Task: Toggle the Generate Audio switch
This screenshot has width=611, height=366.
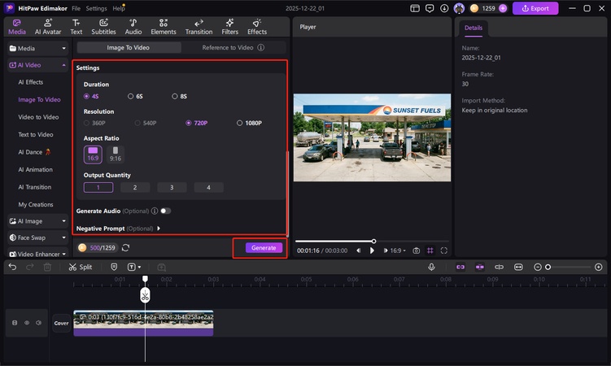Action: click(x=165, y=211)
